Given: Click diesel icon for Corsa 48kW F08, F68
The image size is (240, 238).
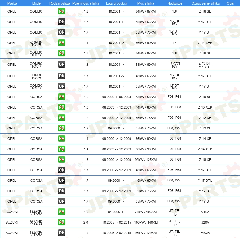Looking at the screenshot, I should pos(61,170).
